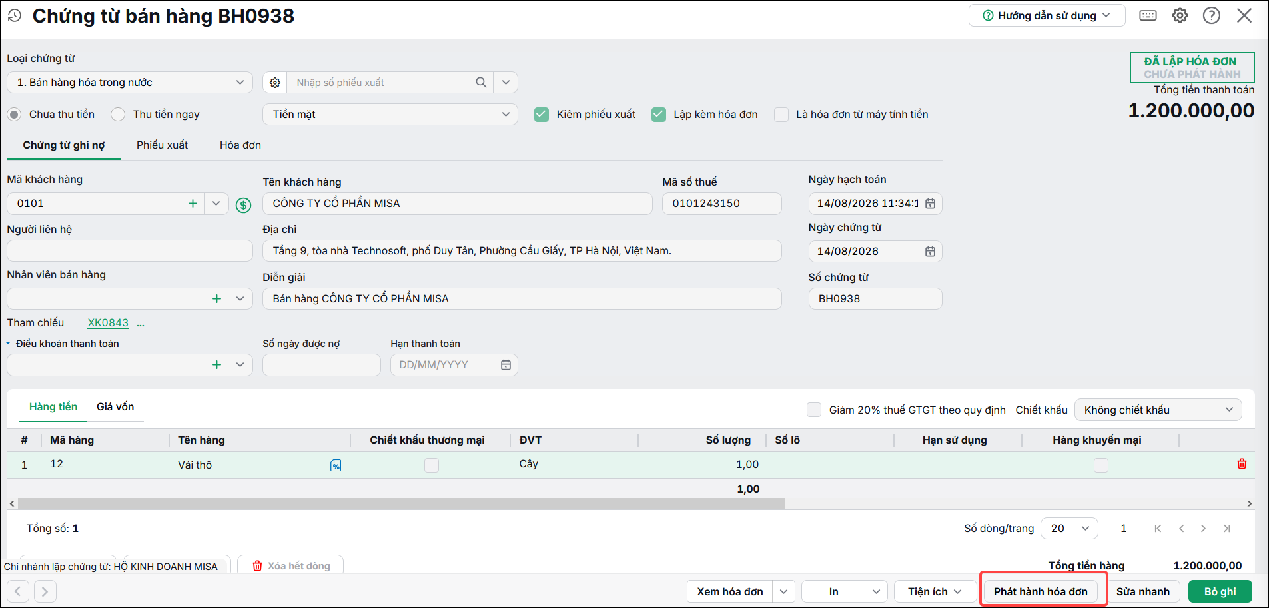
Task: Expand the phiếu xuất search dropdown arrow
Action: click(x=506, y=83)
